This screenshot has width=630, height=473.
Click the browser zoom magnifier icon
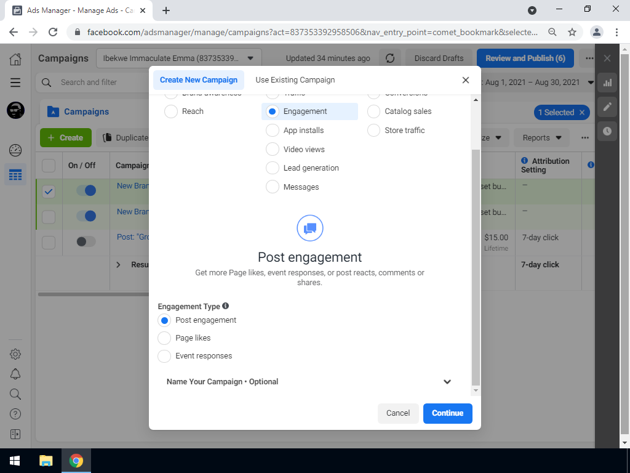point(552,32)
